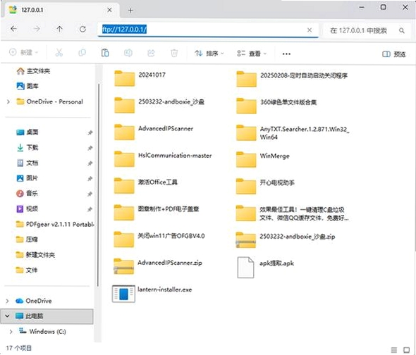
Task: Click the Back navigation arrow
Action: coord(14,29)
